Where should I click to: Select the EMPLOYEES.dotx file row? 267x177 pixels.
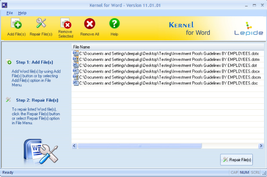point(168,54)
